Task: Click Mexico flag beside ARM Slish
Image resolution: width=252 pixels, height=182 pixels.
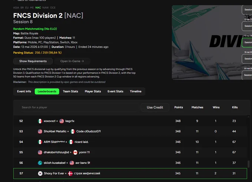Action: pyautogui.click(x=40, y=142)
